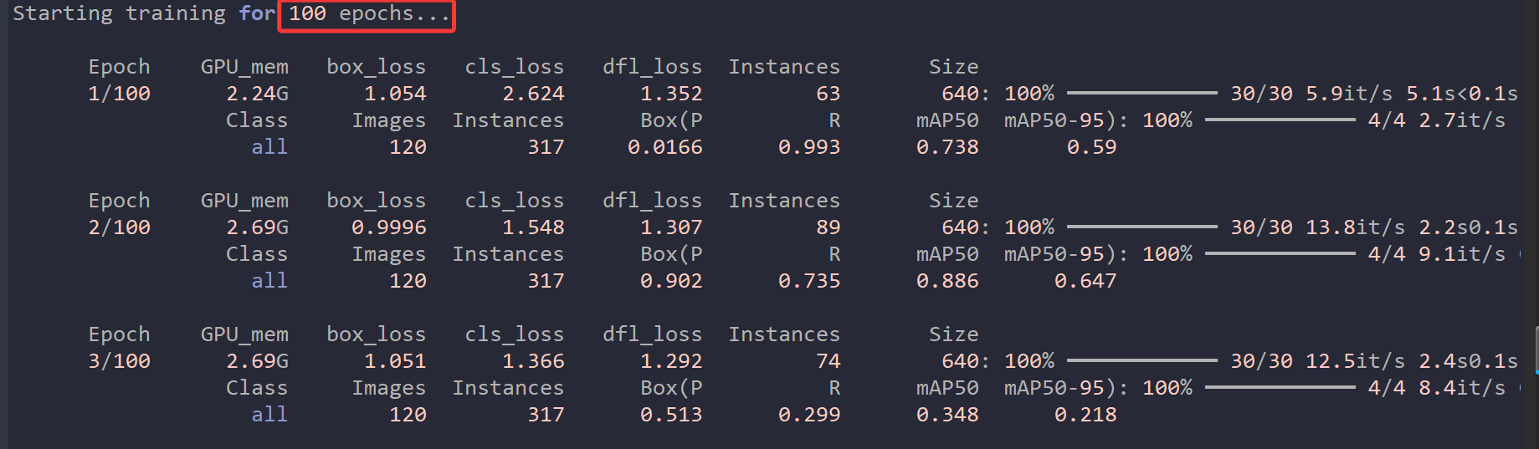1539x449 pixels.
Task: Click the "Starting training" text at top
Action: (119, 14)
